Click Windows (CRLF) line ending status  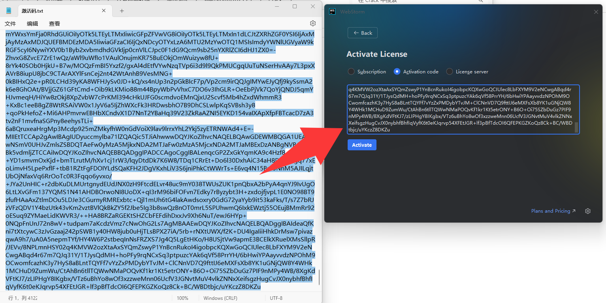pos(220,298)
